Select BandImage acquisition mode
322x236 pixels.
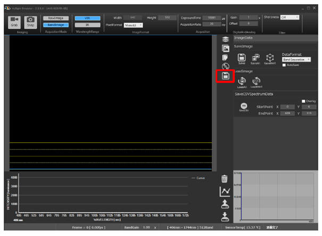click(x=56, y=25)
